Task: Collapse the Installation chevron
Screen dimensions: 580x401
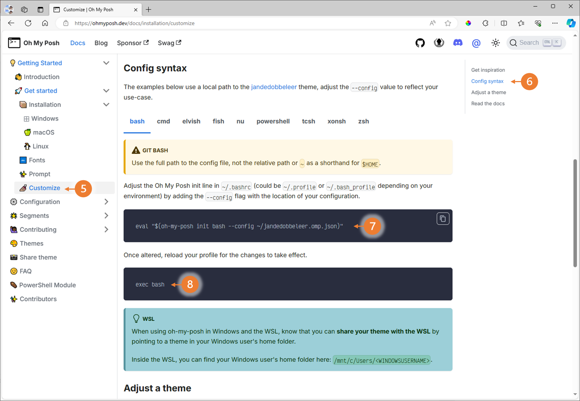Action: coord(106,105)
